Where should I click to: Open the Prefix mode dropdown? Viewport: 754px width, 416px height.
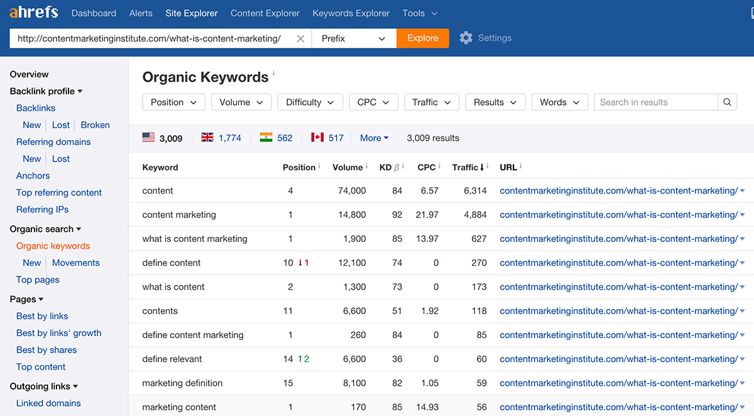[x=354, y=38]
